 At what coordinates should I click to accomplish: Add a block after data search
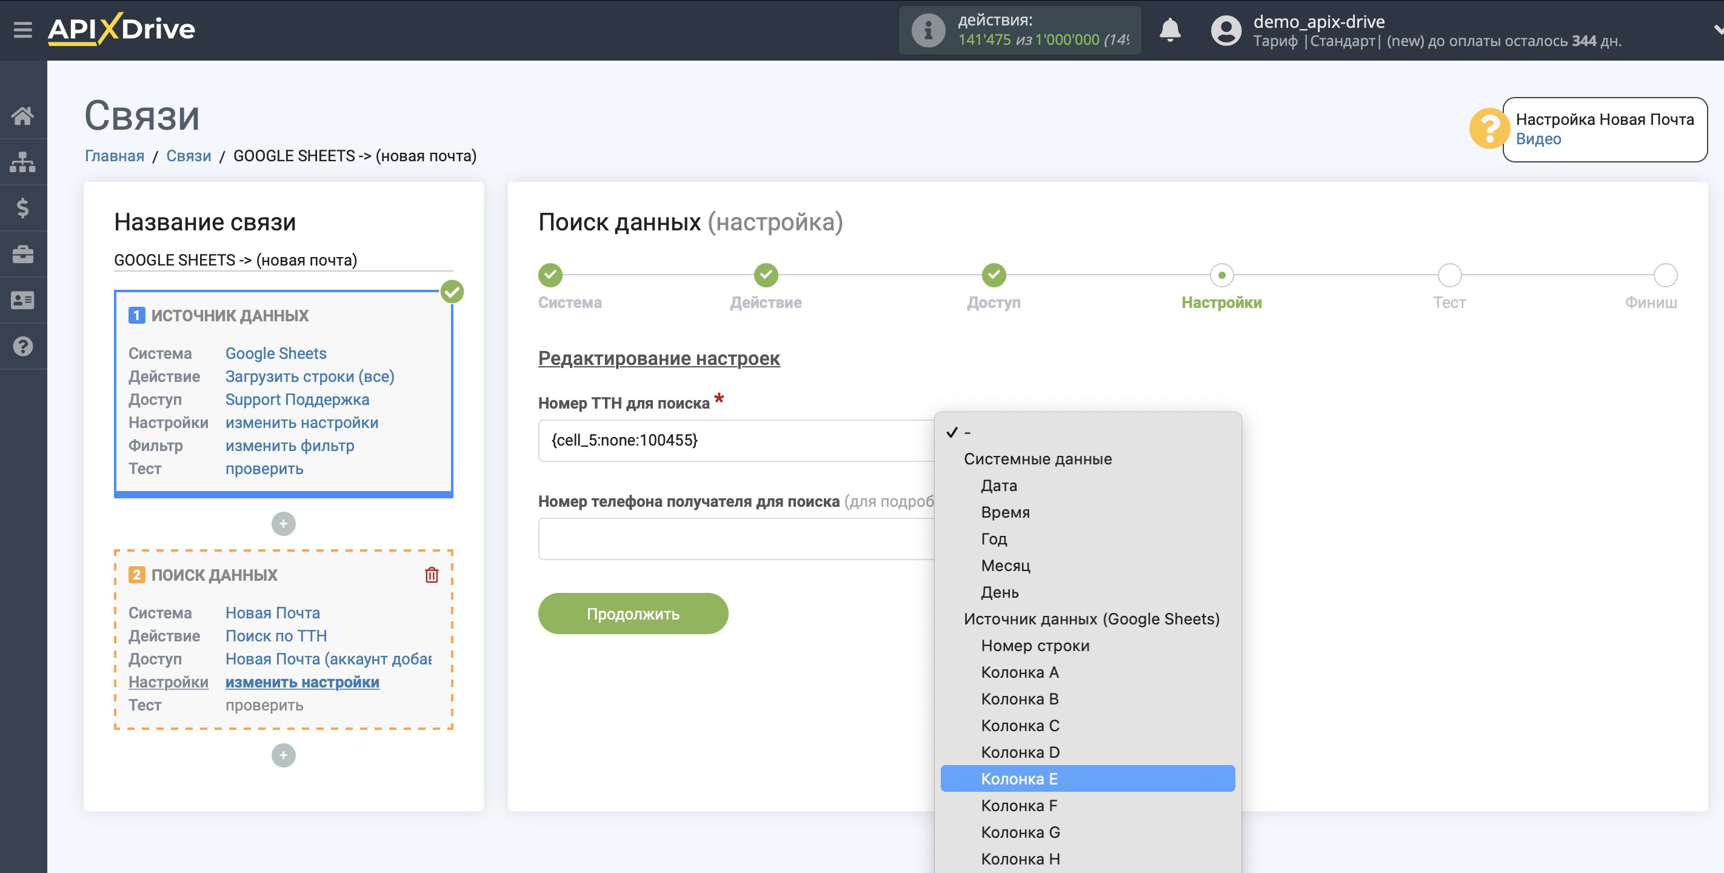[x=284, y=755]
